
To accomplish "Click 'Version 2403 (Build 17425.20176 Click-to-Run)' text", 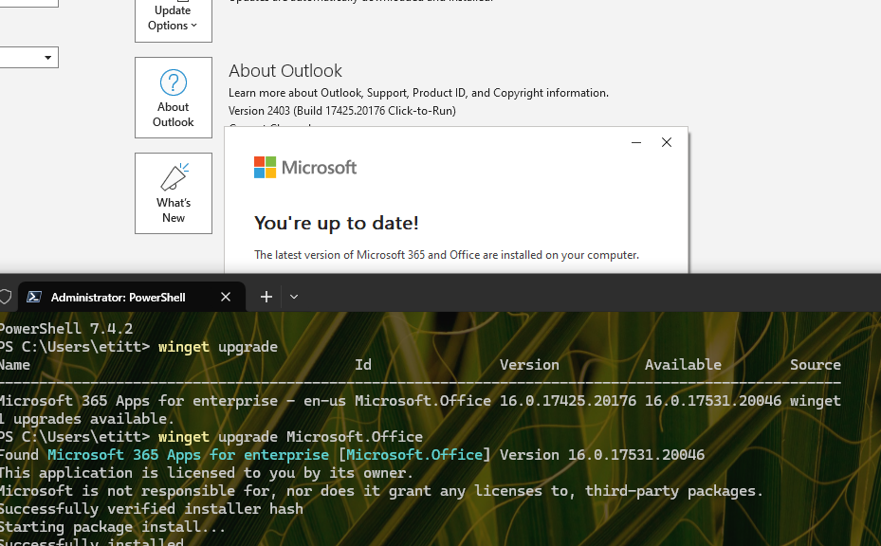I will click(x=341, y=111).
